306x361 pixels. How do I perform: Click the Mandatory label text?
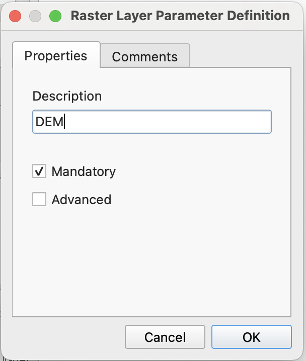click(84, 171)
